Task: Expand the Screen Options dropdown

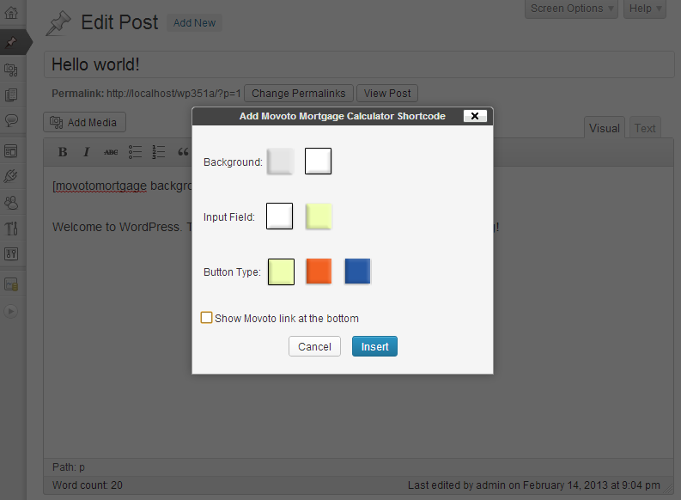Action: tap(571, 9)
